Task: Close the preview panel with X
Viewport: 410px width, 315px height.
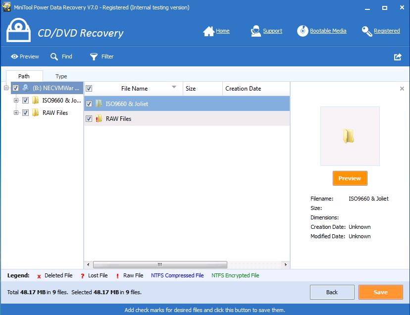Action: [402, 89]
